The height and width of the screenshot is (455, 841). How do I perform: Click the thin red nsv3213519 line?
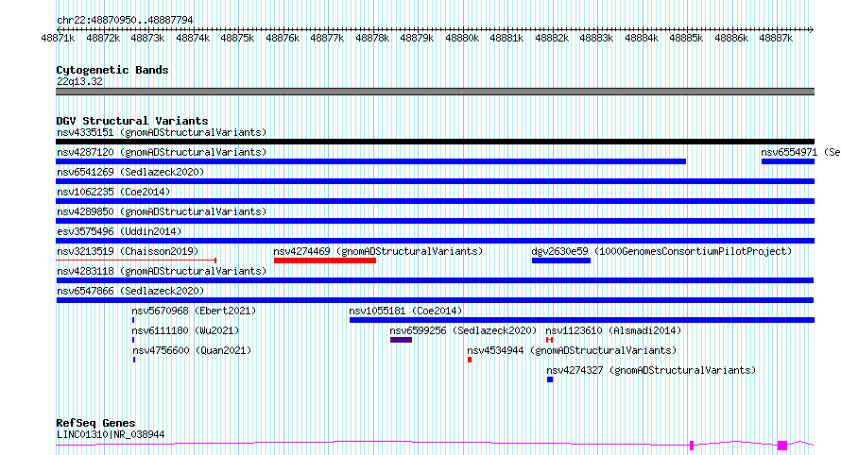coord(136,261)
